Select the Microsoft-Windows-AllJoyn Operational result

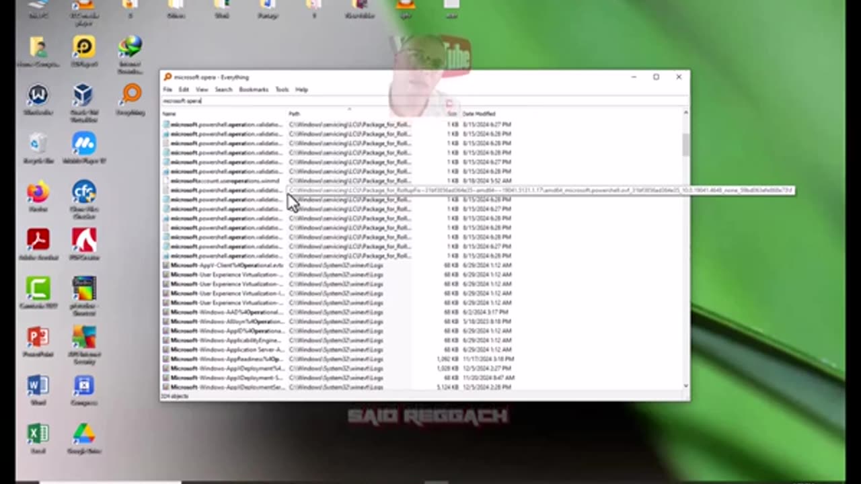coord(227,322)
